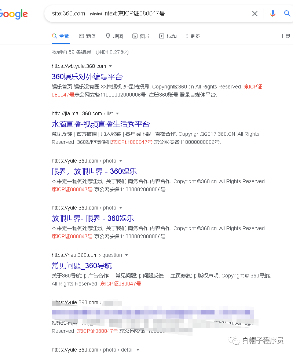The image size is (293, 353).
Task: Click the 找到约 59 条结果 stats text
Action: coord(72,52)
